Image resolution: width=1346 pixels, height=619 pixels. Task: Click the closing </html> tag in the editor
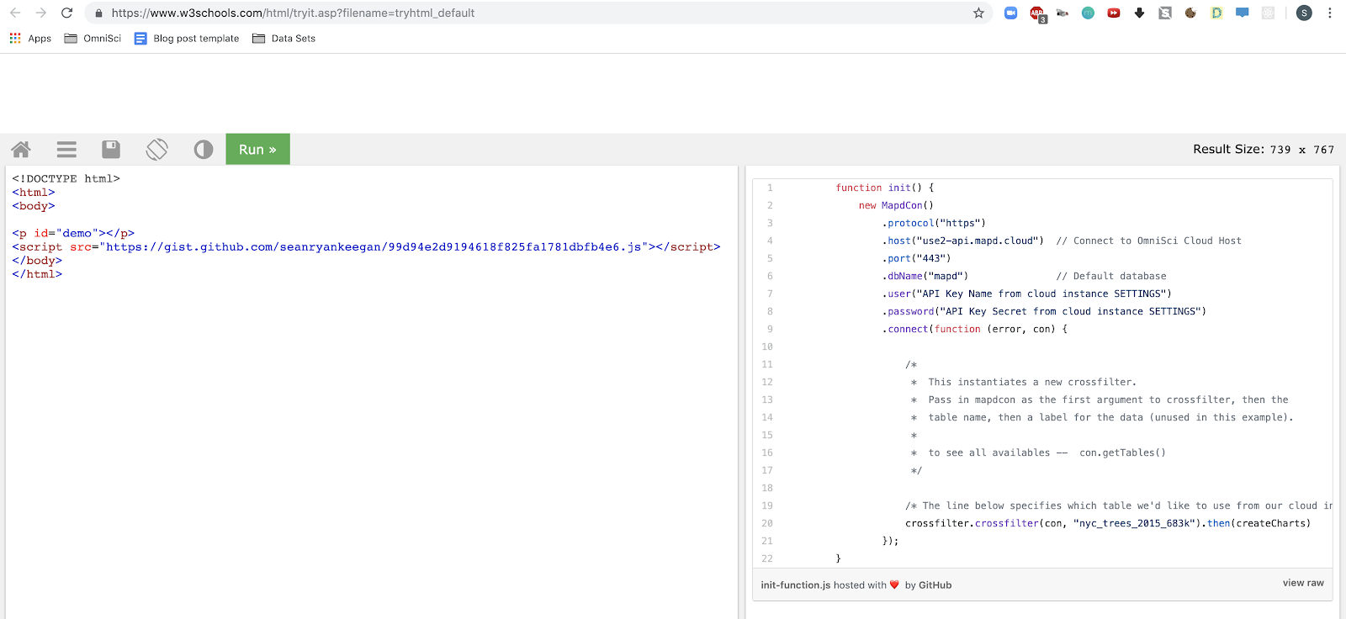(x=37, y=274)
